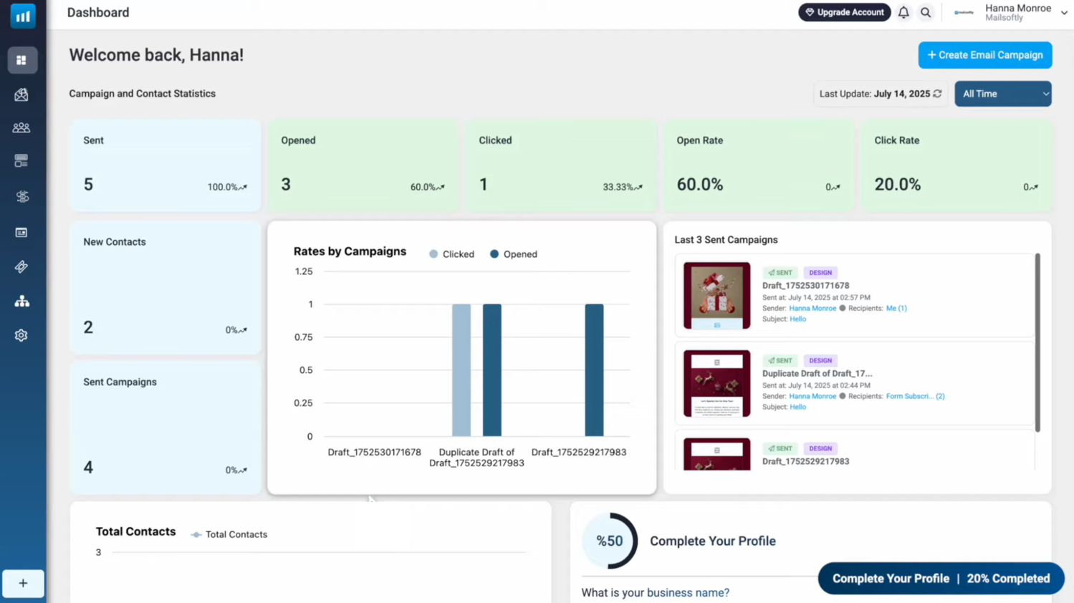Open the notifications bell
The image size is (1074, 603).
point(903,12)
